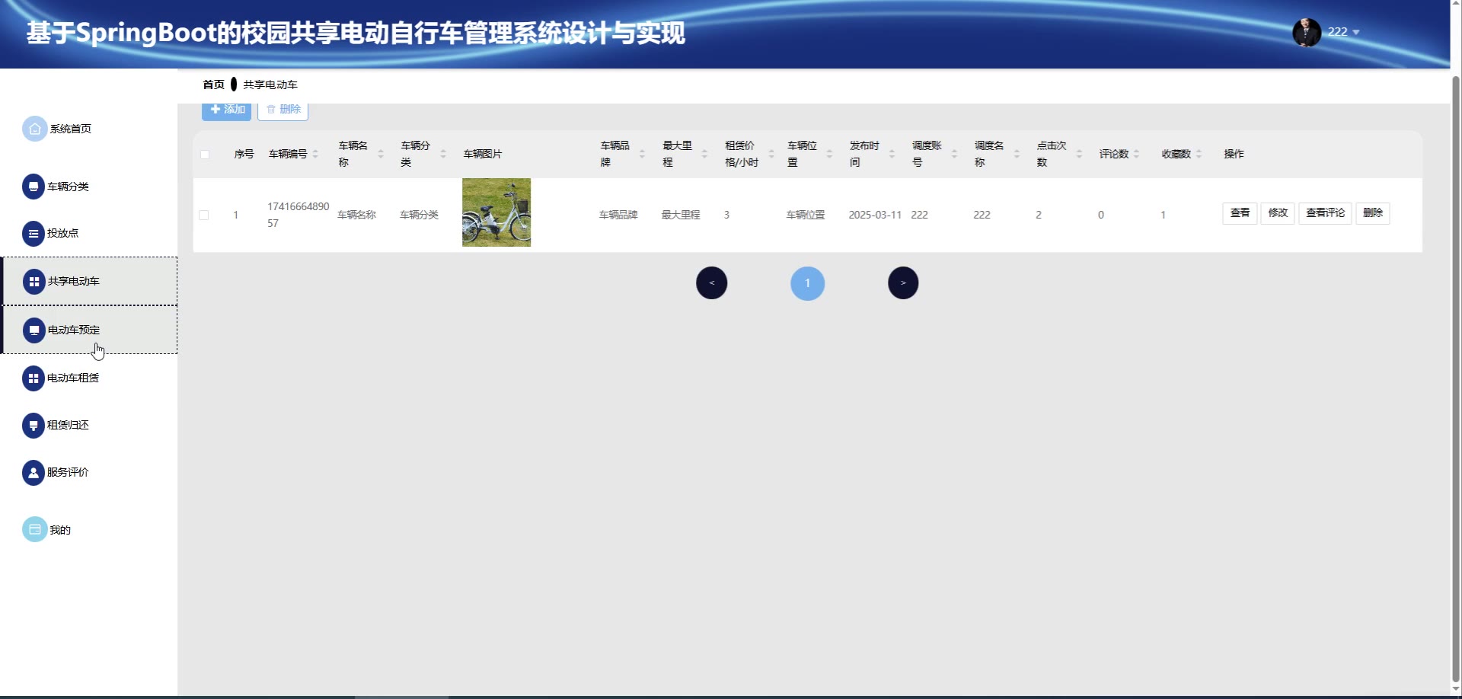Image resolution: width=1462 pixels, height=699 pixels.
Task: Toggle the select-all header checkbox
Action: (205, 155)
